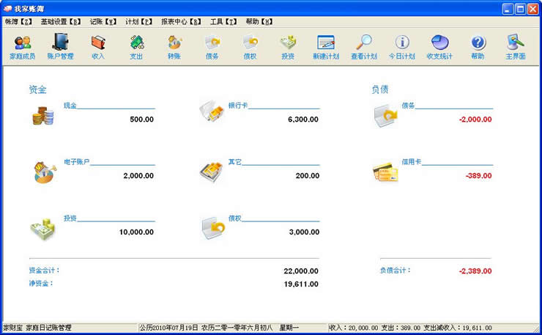Click the 债务 label under 负债
The height and width of the screenshot is (335, 542).
point(408,106)
